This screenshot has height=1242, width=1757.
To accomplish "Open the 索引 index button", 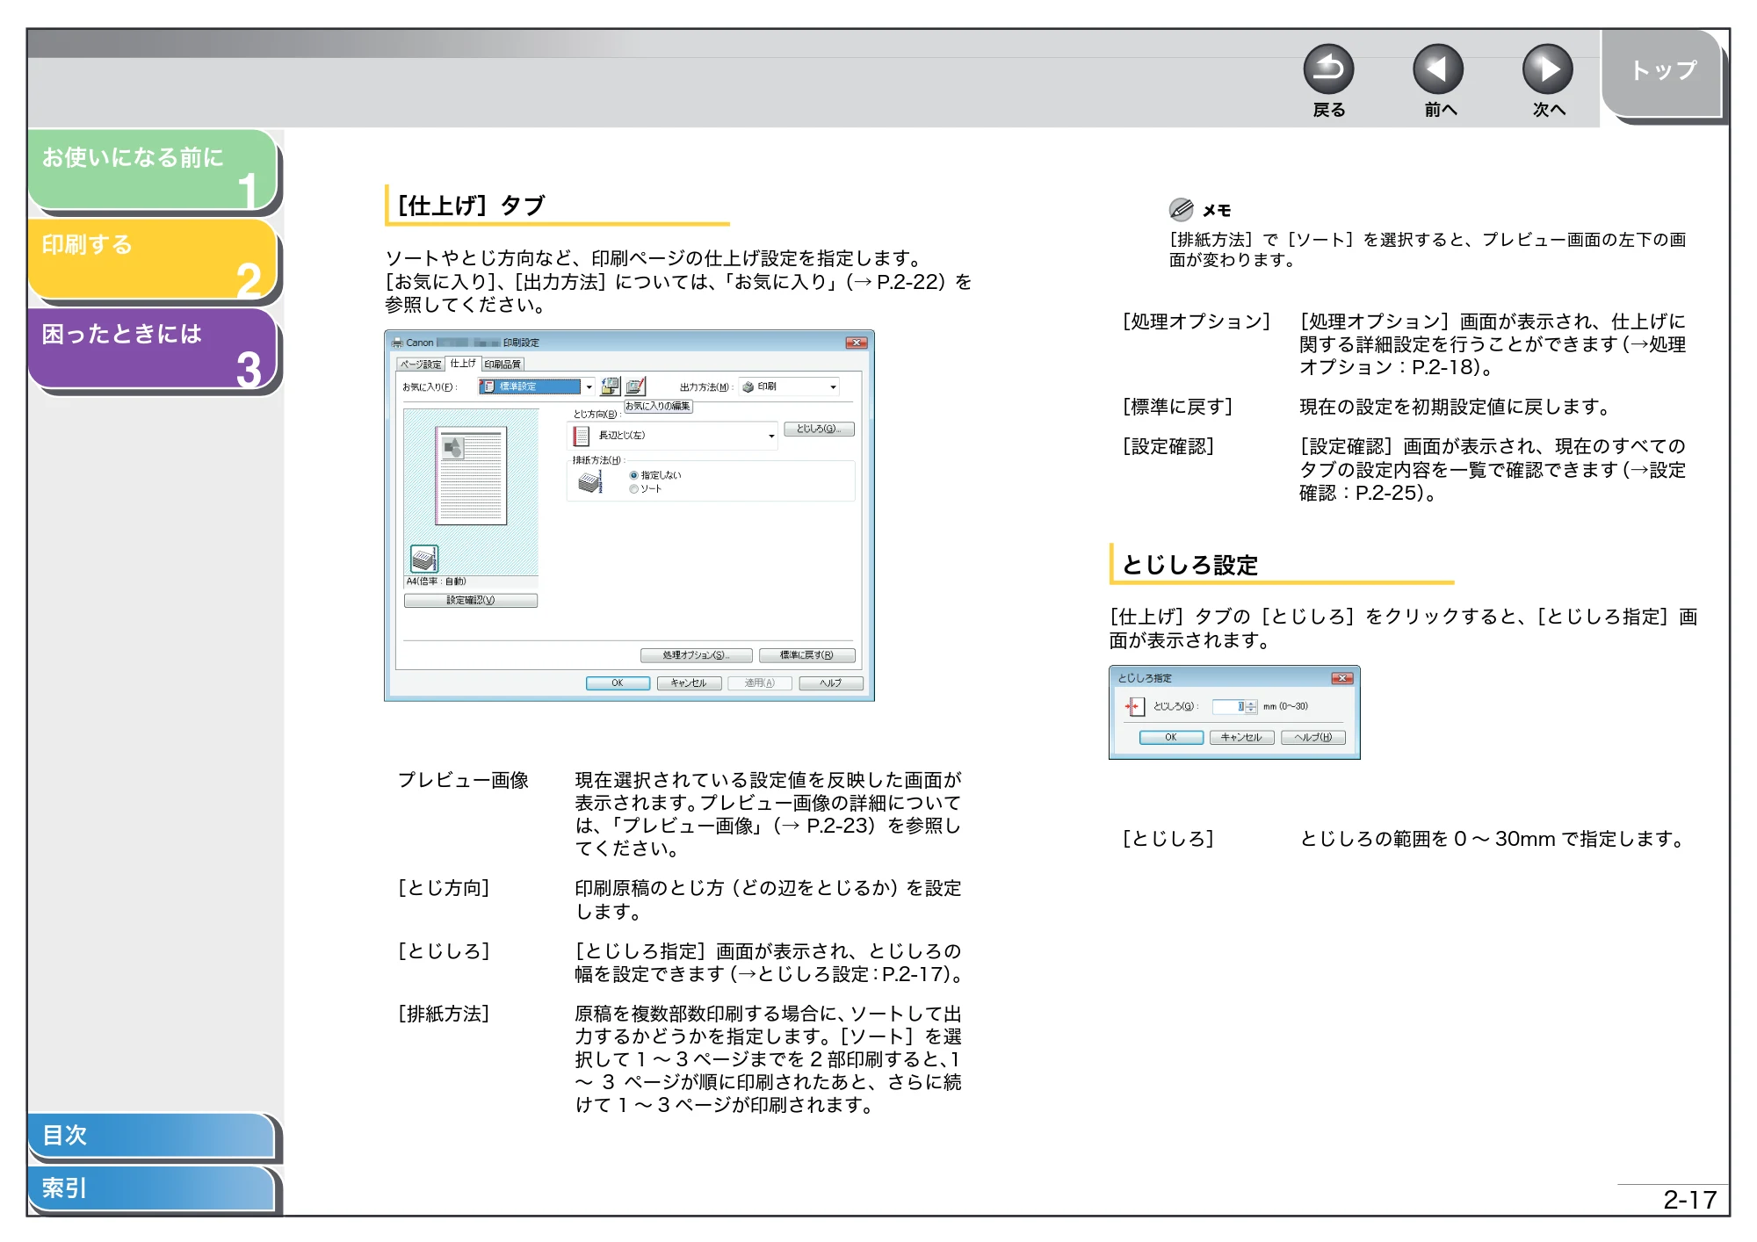I will tap(151, 1188).
